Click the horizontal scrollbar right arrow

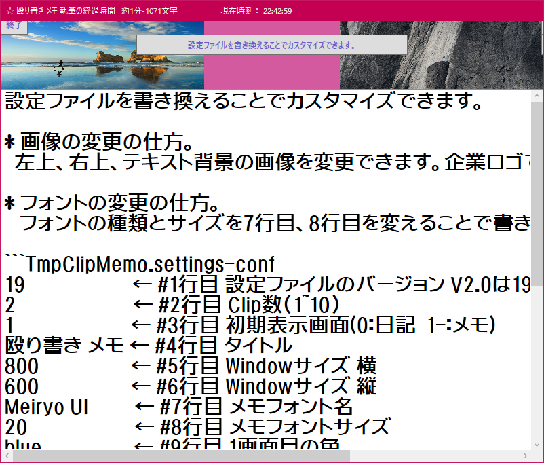point(525,456)
